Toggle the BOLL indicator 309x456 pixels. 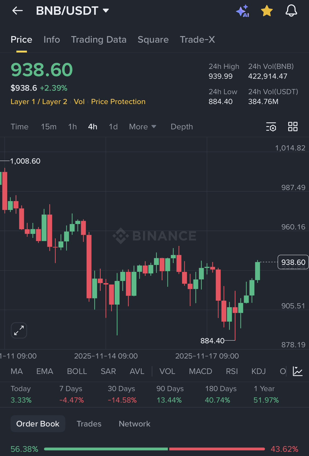(77, 371)
